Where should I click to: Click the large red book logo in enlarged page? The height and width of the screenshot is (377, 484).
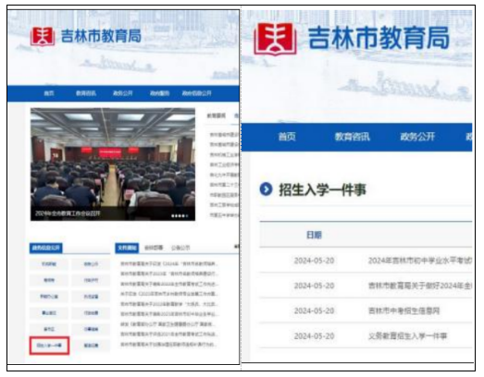(x=275, y=39)
